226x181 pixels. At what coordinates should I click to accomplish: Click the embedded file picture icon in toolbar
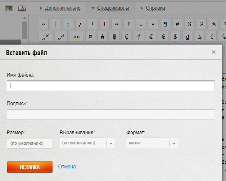pyautogui.click(x=9, y=8)
